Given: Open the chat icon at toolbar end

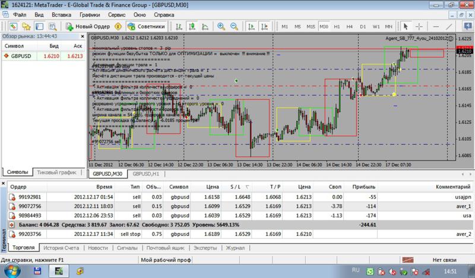Looking at the screenshot, I should 468,26.
